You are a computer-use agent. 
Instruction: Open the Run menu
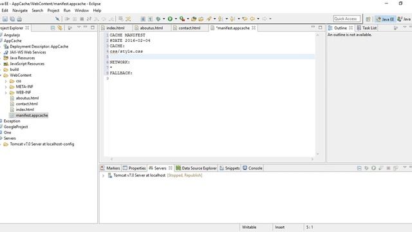click(67, 10)
